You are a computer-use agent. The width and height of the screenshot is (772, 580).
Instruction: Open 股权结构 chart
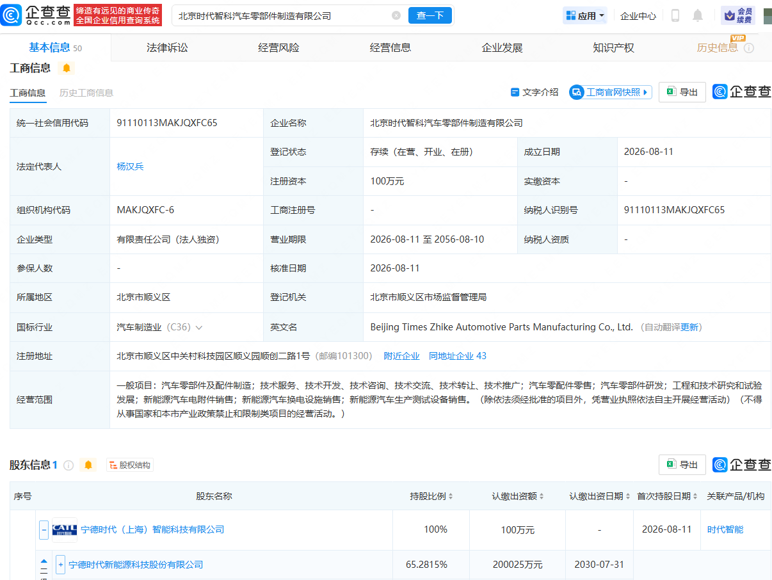pyautogui.click(x=130, y=465)
